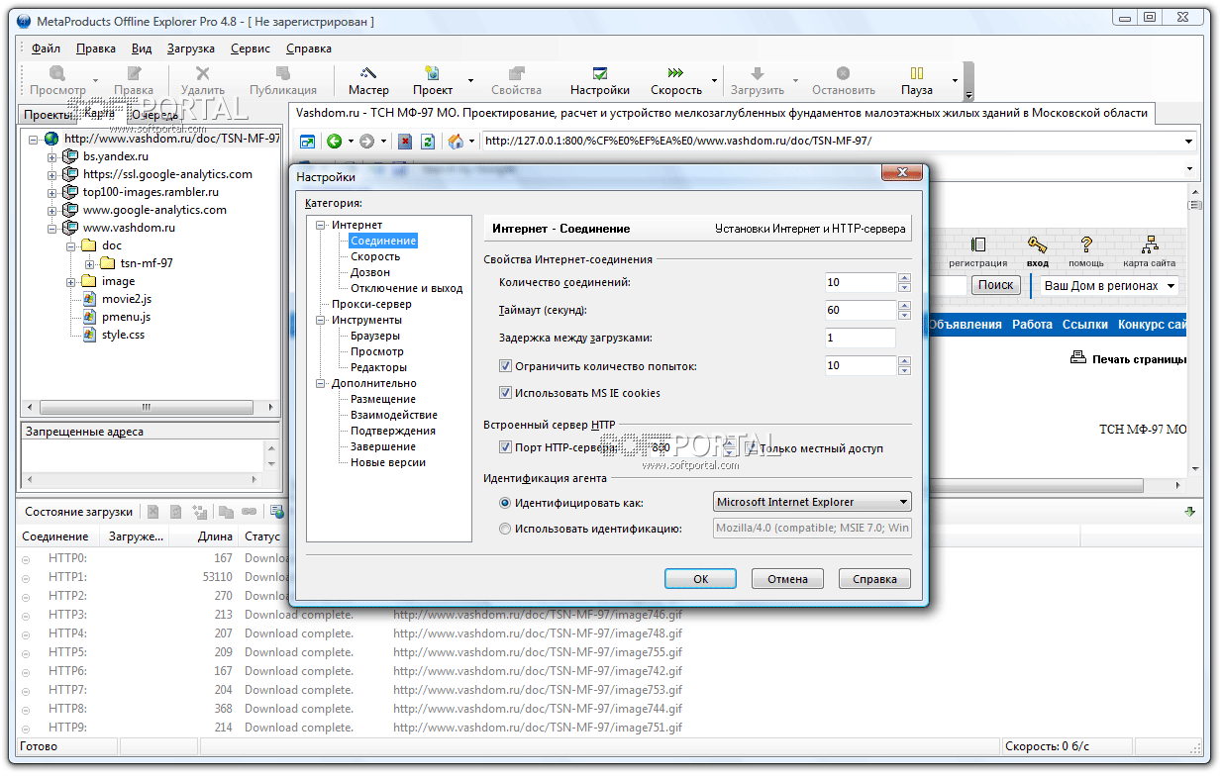The width and height of the screenshot is (1222, 779).
Task: Open the Файл menu
Action: (46, 48)
